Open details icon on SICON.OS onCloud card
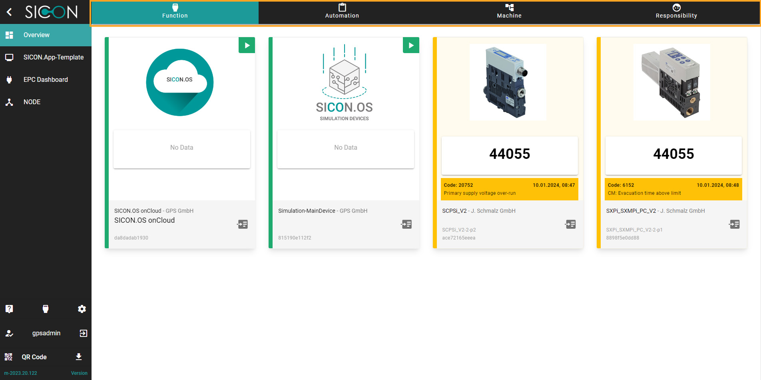 click(243, 224)
